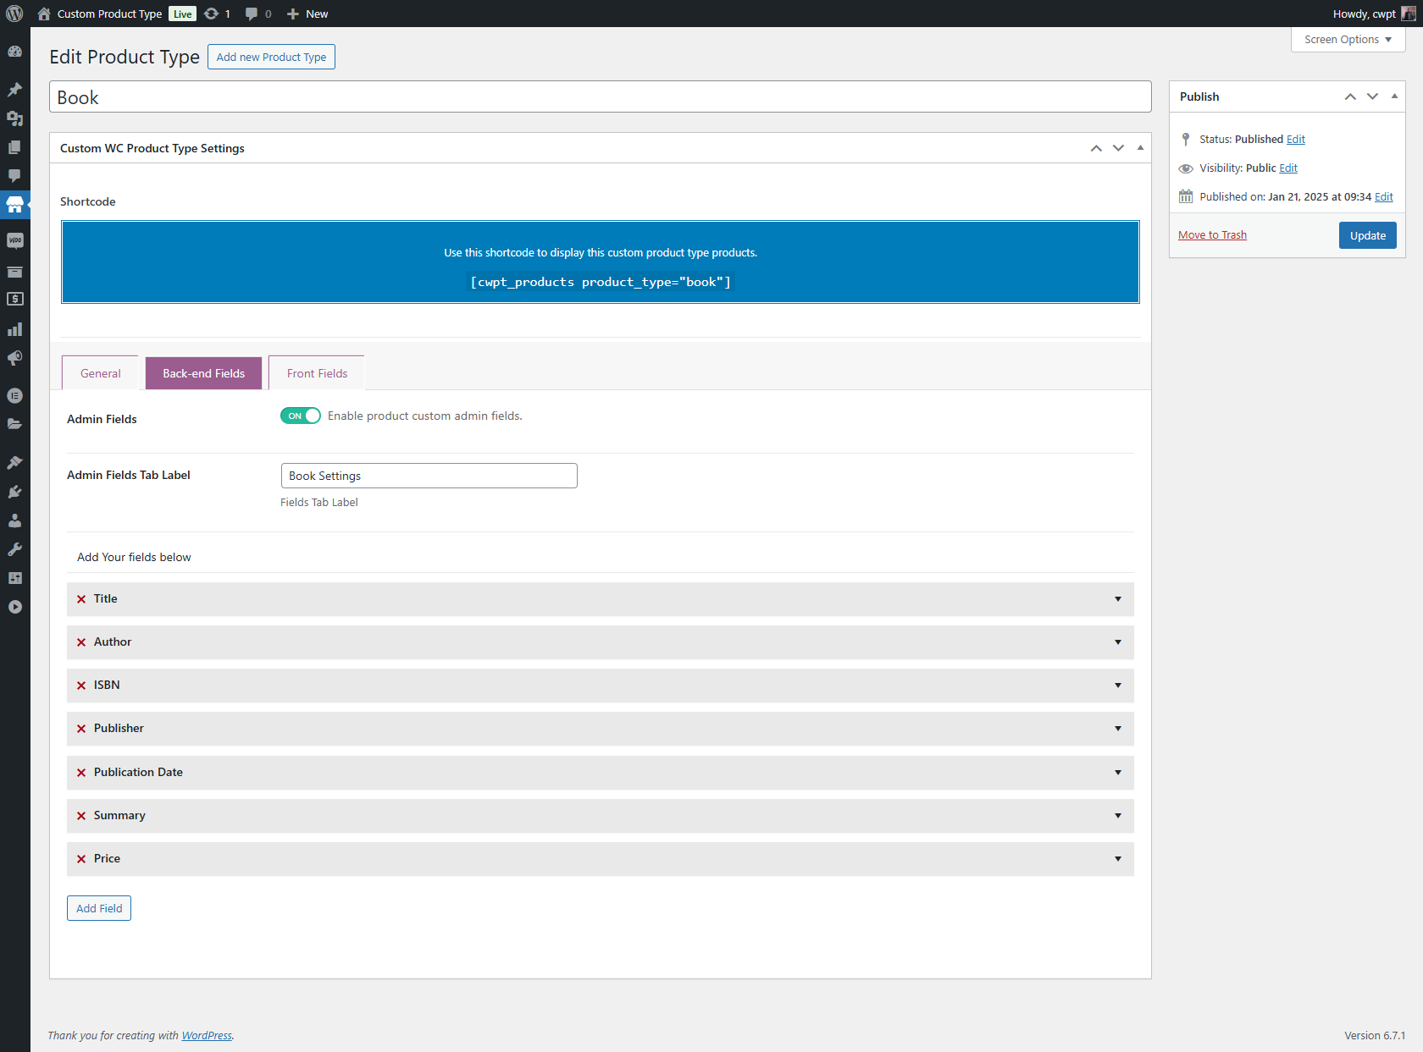Edit the Status Published setting
Screen dimensions: 1423x1052
pyautogui.click(x=1295, y=140)
